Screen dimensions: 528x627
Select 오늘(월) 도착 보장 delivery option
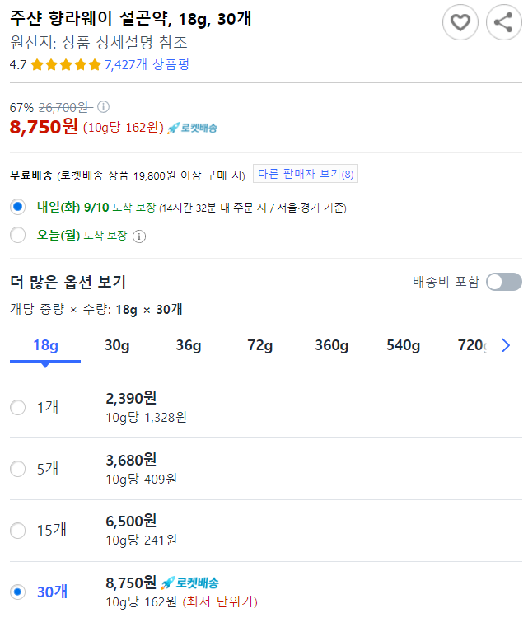(18, 235)
